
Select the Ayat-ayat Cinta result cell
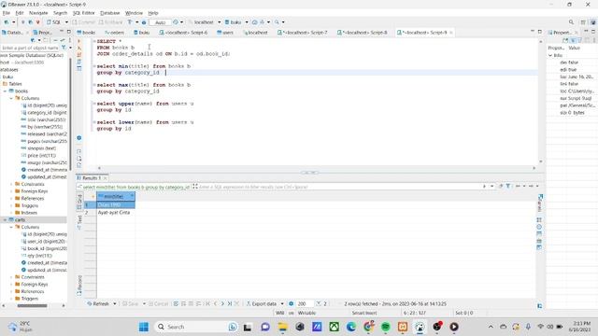116,213
